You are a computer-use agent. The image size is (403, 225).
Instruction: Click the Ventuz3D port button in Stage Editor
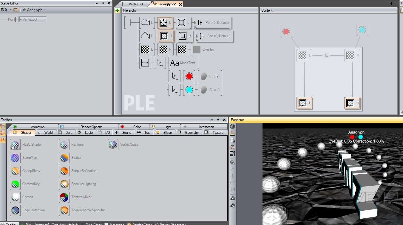[x=32, y=19]
